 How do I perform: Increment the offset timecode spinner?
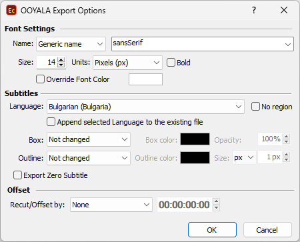point(216,201)
